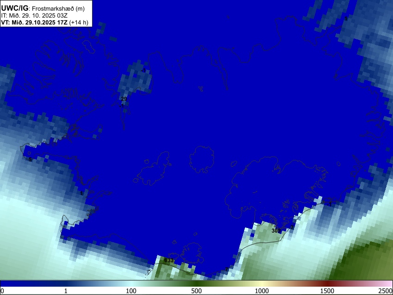Click the 'UWC/IG: Frostmarkshæð (m)' title text
393x295 pixels.
(43, 8)
